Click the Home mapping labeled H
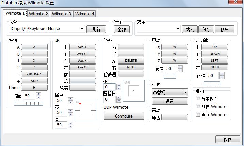The image size is (244, 146). [34, 88]
